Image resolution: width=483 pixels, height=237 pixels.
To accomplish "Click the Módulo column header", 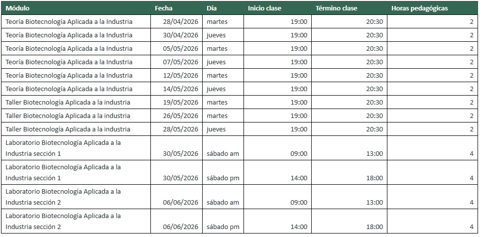I will [17, 8].
